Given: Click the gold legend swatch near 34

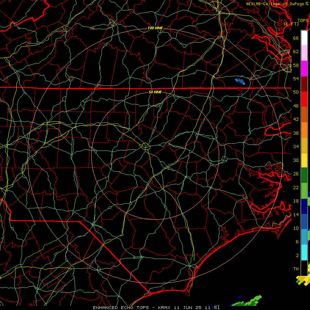Looking at the screenshot, I should point(304,146).
